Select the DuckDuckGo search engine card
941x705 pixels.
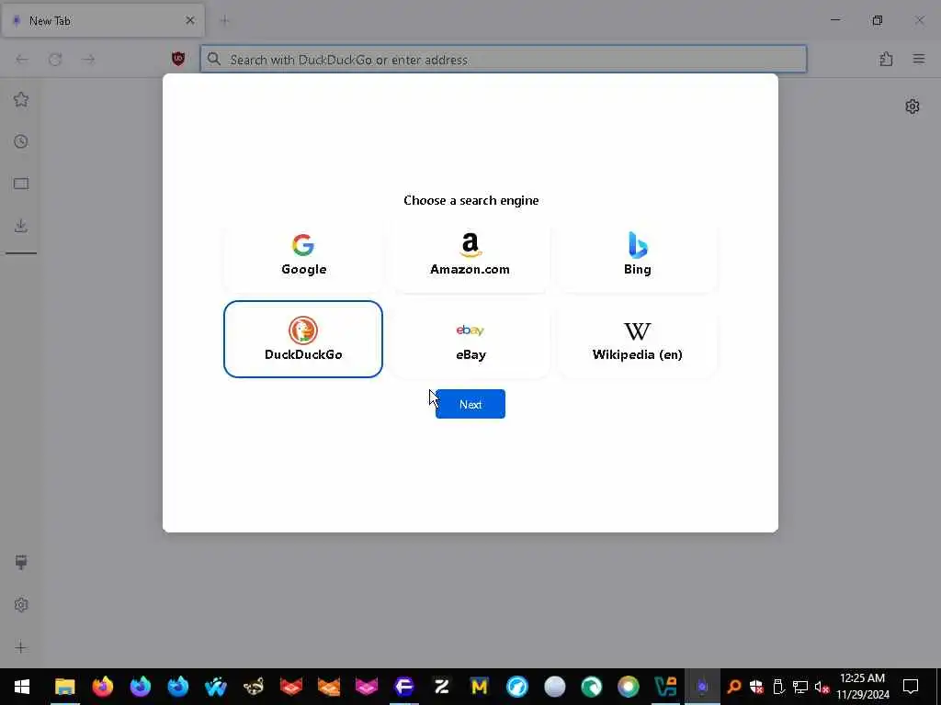pyautogui.click(x=303, y=340)
